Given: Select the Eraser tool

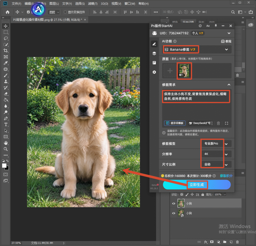Looking at the screenshot, I should (x=6, y=94).
